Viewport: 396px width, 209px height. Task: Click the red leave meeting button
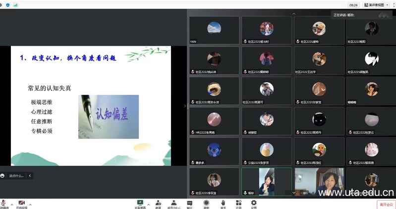tap(386, 204)
